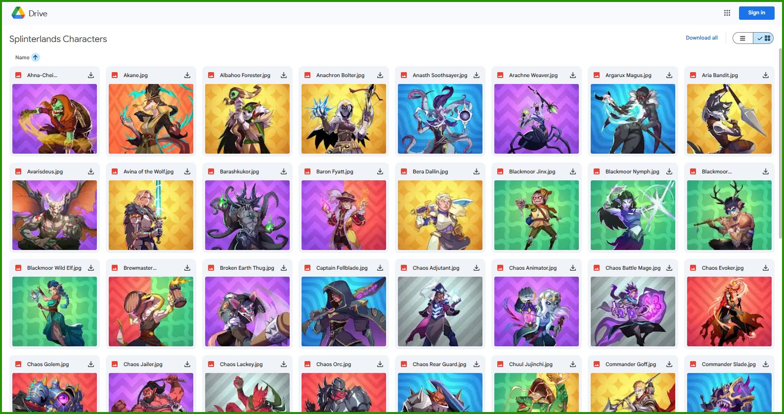Download Chaos Jailer.jpg
Viewport: 784px width, 414px height.
[x=187, y=364]
